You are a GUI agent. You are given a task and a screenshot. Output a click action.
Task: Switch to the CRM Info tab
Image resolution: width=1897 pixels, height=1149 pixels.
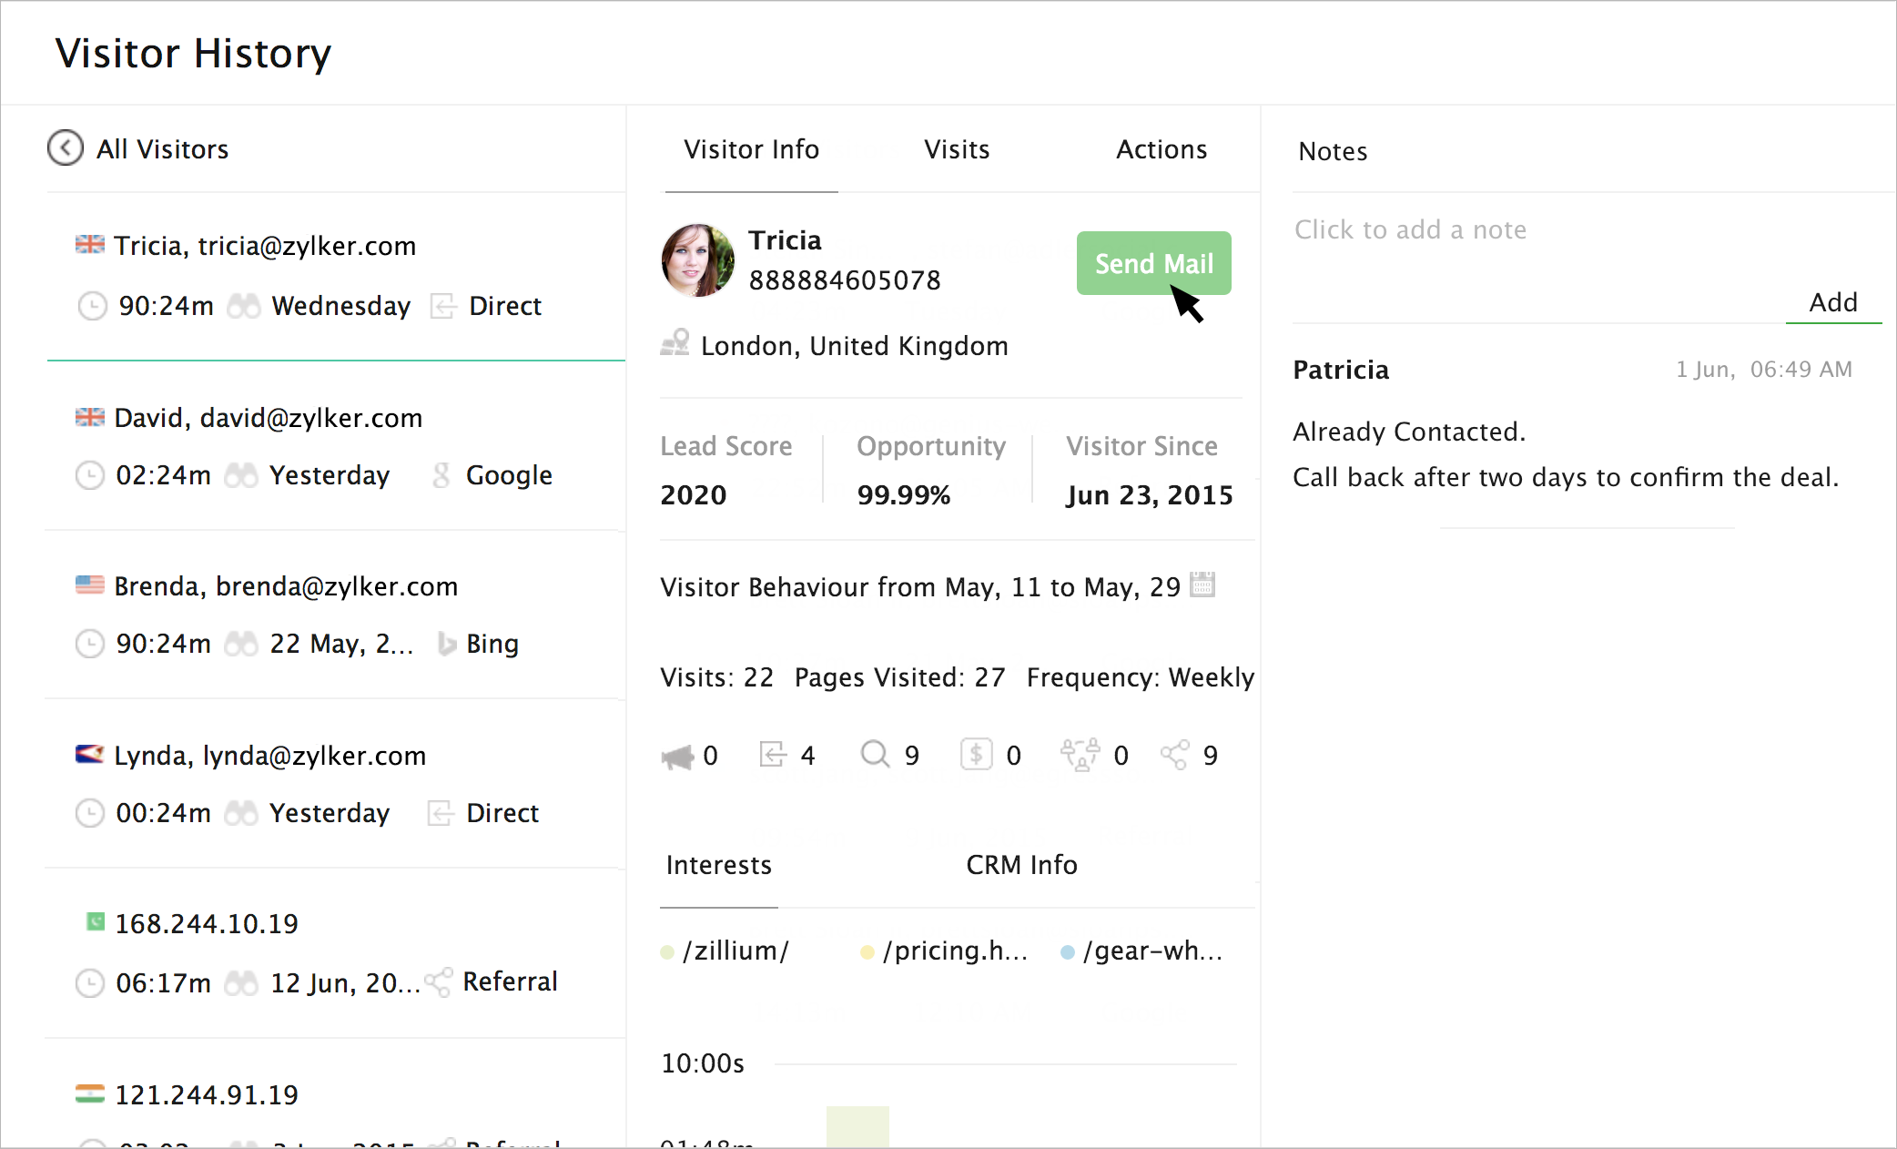[1021, 865]
